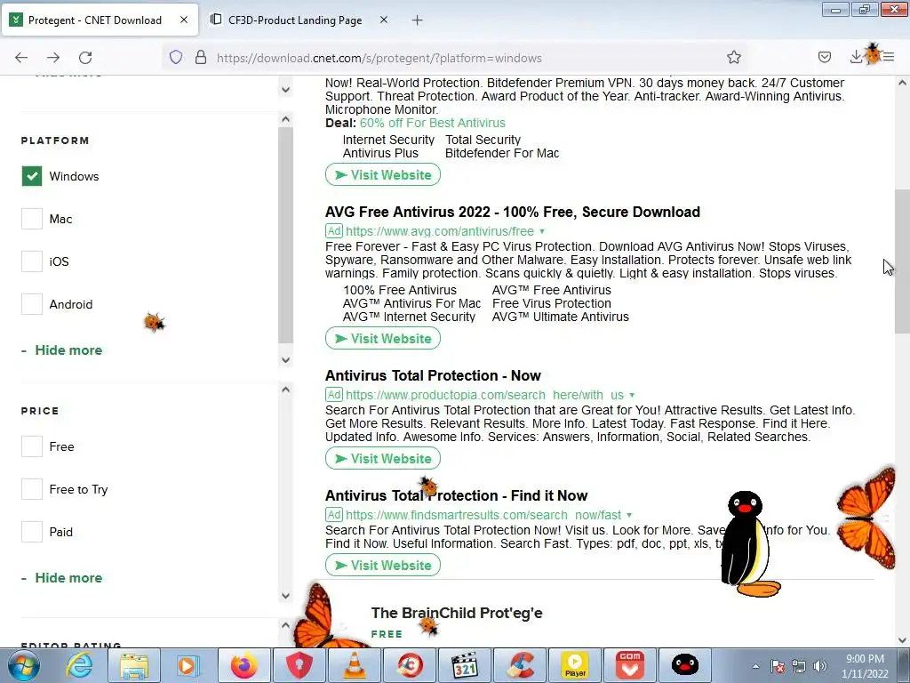
Task: Save page to Pocket
Action: pyautogui.click(x=824, y=58)
